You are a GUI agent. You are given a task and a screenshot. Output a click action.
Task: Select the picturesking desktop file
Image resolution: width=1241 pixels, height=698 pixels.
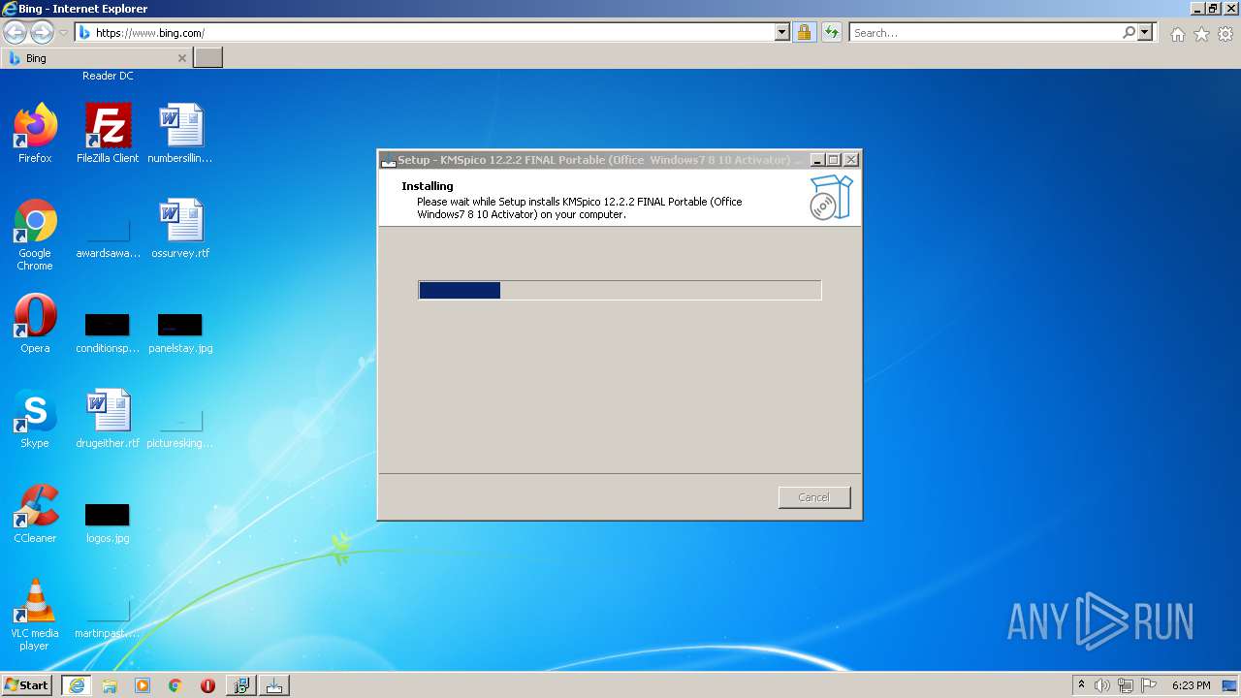(180, 428)
